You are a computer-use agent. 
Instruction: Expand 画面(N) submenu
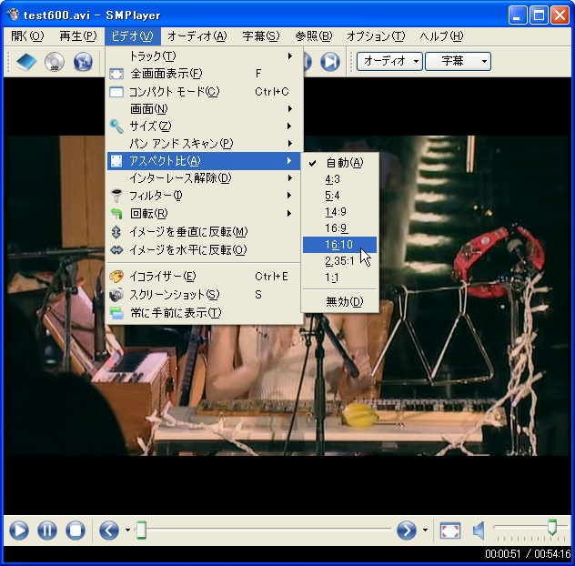pos(205,108)
